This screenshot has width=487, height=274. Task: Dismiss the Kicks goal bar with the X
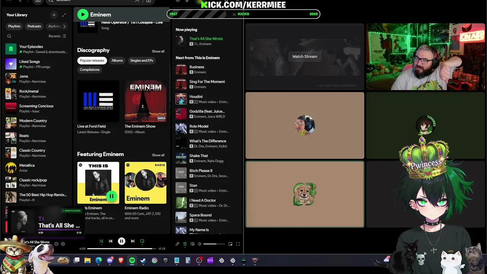pos(234,14)
